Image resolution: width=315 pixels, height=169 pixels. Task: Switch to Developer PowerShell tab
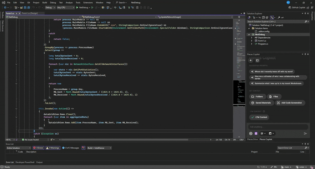[25, 162]
